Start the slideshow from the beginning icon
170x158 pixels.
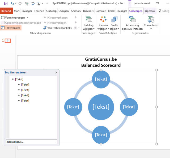pos(27,3)
